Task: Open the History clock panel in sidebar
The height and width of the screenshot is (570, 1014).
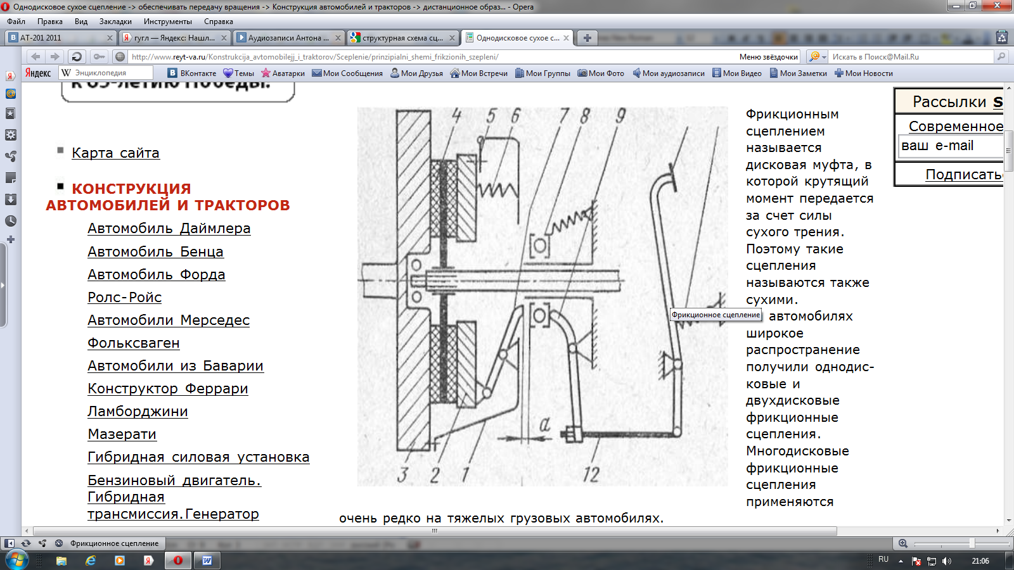Action: pyautogui.click(x=10, y=221)
